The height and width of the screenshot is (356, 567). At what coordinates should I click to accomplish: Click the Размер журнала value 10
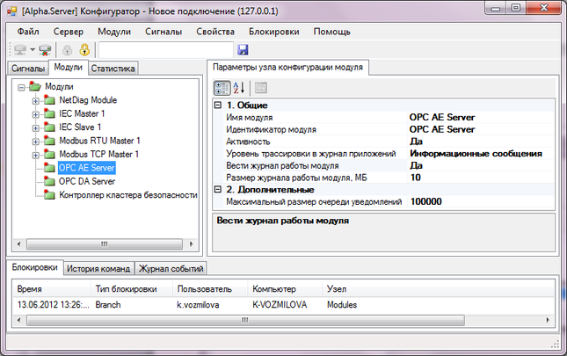click(x=482, y=178)
